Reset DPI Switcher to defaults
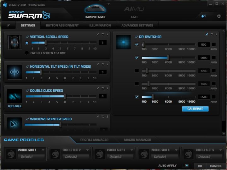This screenshot has height=170, width=227. (212, 34)
